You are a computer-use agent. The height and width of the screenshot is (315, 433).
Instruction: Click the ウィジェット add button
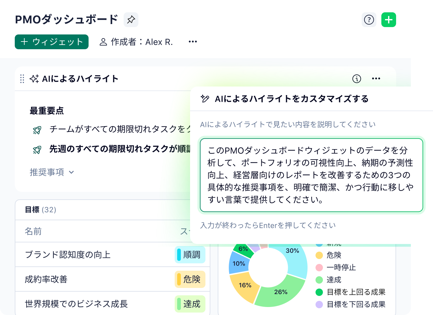tap(51, 42)
